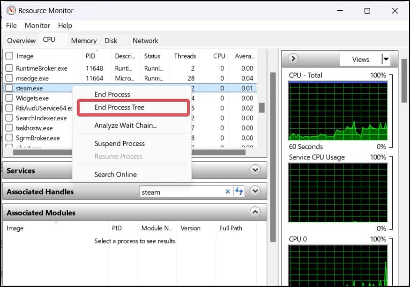The image size is (410, 287).
Task: Sort modules by Version column
Action: [190, 228]
